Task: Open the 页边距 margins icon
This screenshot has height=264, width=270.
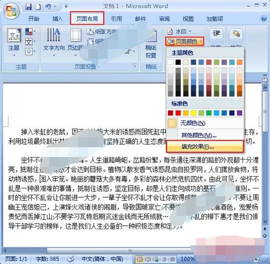Action: 76,35
